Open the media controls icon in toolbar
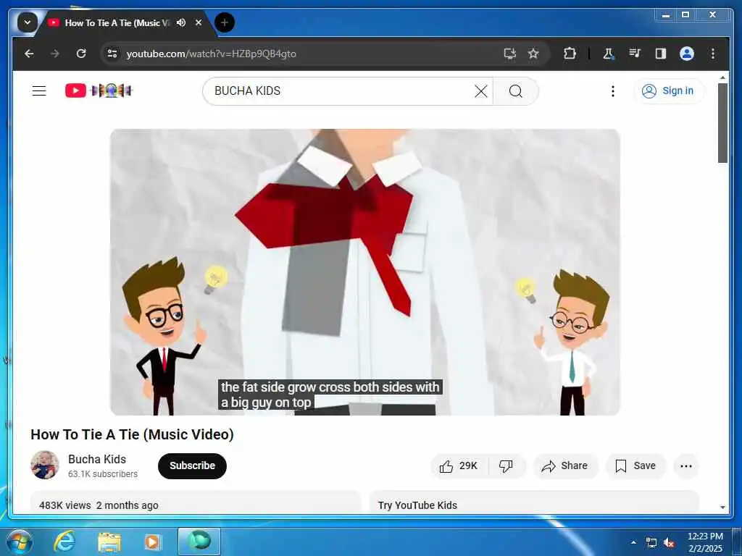The width and height of the screenshot is (742, 556). (635, 54)
